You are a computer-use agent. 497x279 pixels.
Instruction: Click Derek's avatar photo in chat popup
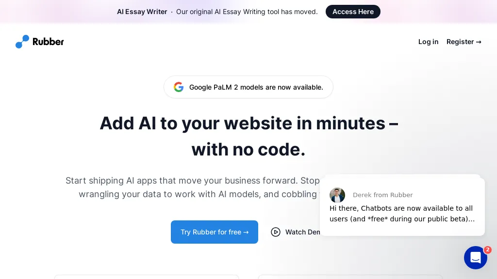[337, 195]
